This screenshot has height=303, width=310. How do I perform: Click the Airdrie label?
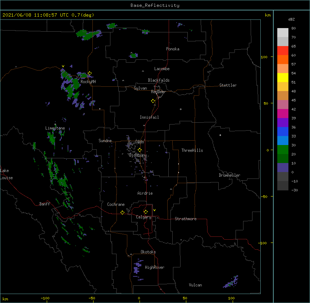pyautogui.click(x=145, y=193)
